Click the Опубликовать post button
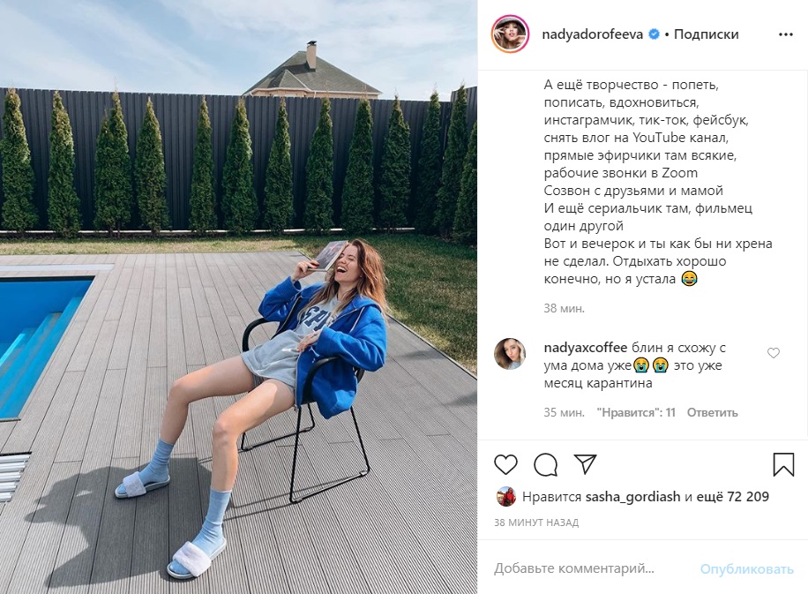The image size is (808, 594). coord(746,569)
